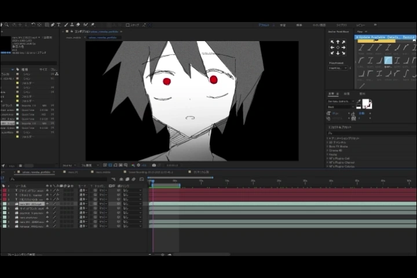Select the Type tool
417x278 pixels.
[x=58, y=25]
